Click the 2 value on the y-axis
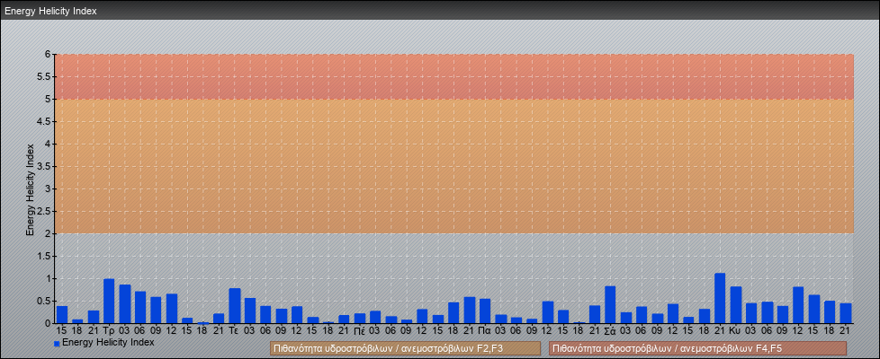The image size is (880, 359). [48, 233]
